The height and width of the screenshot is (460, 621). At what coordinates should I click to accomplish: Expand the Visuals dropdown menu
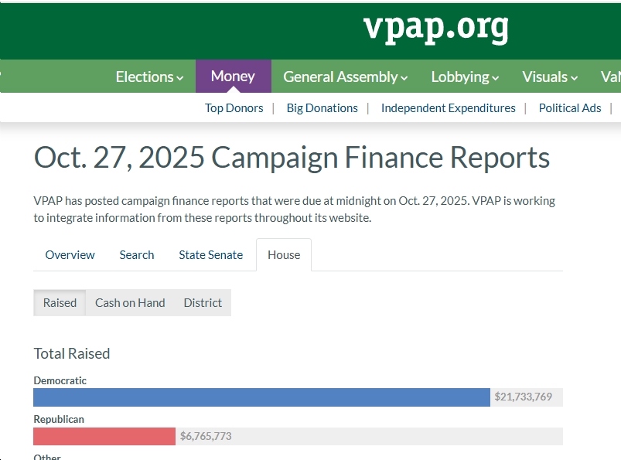click(x=550, y=77)
